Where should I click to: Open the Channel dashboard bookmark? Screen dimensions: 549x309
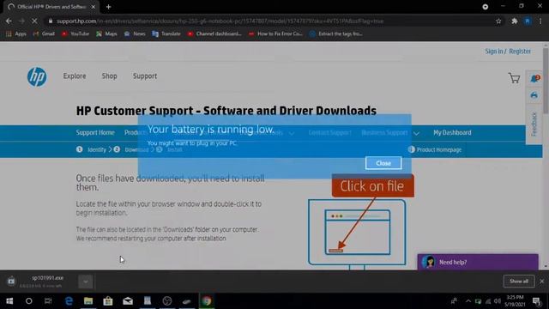(x=214, y=33)
